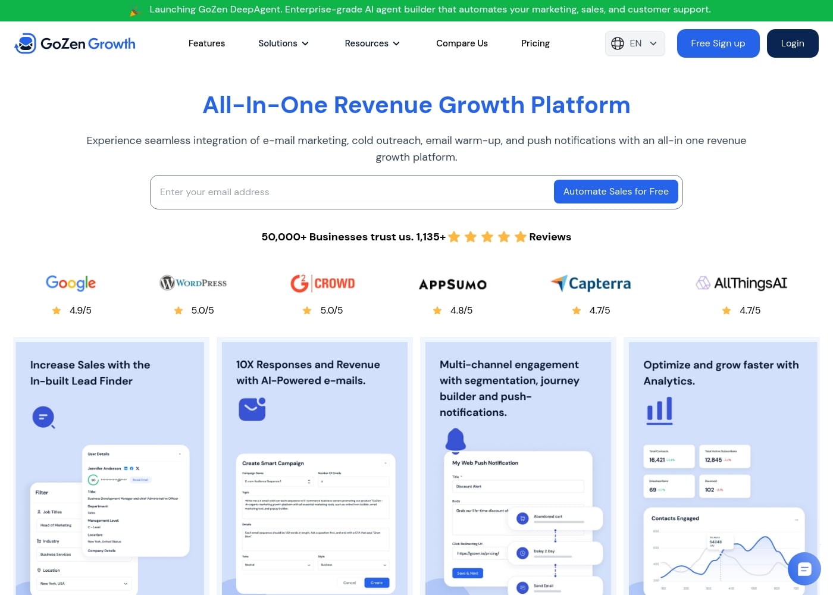The image size is (833, 595).
Task: Click the bar chart Analytics icon
Action: (x=659, y=411)
